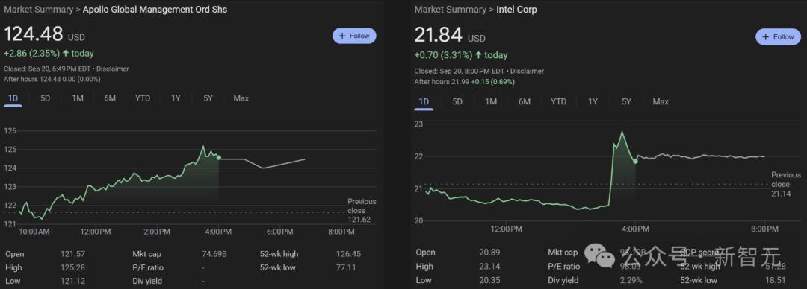
Task: Select 5D range on Intel chart
Action: click(457, 101)
